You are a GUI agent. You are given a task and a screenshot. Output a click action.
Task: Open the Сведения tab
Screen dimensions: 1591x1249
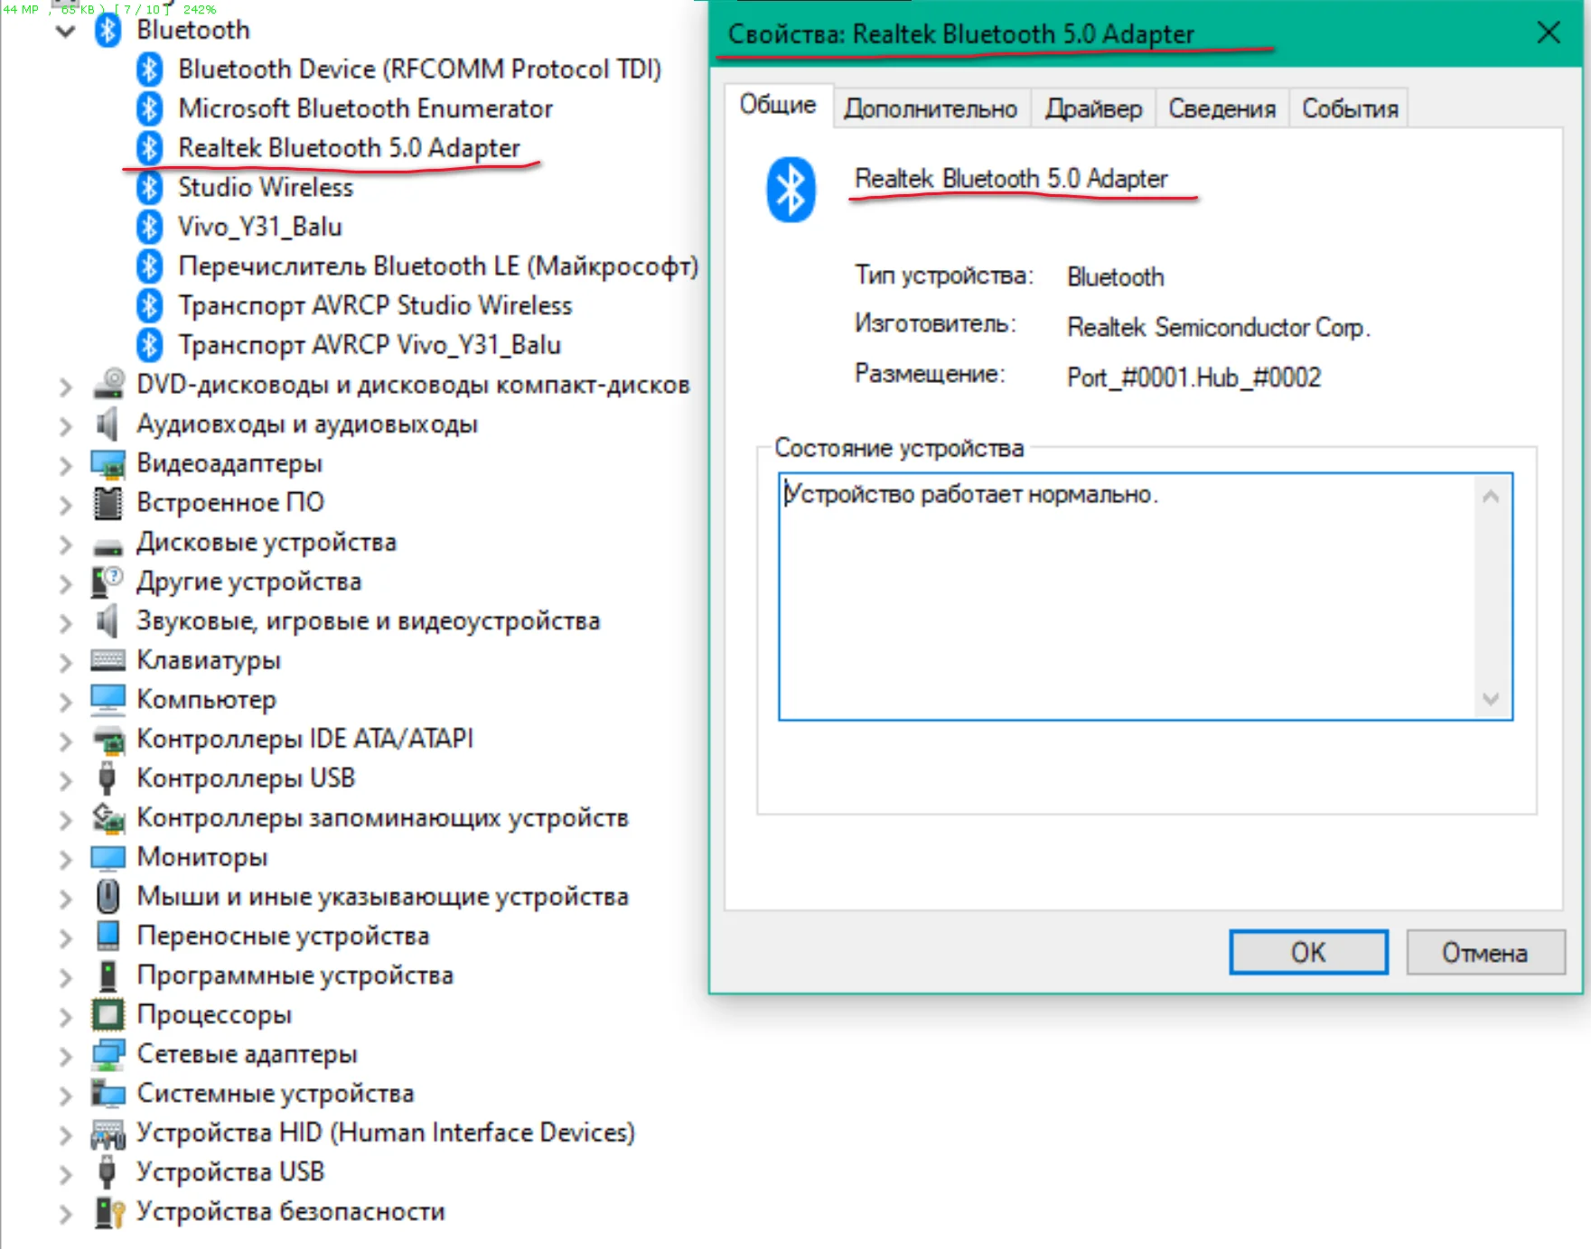point(1222,108)
